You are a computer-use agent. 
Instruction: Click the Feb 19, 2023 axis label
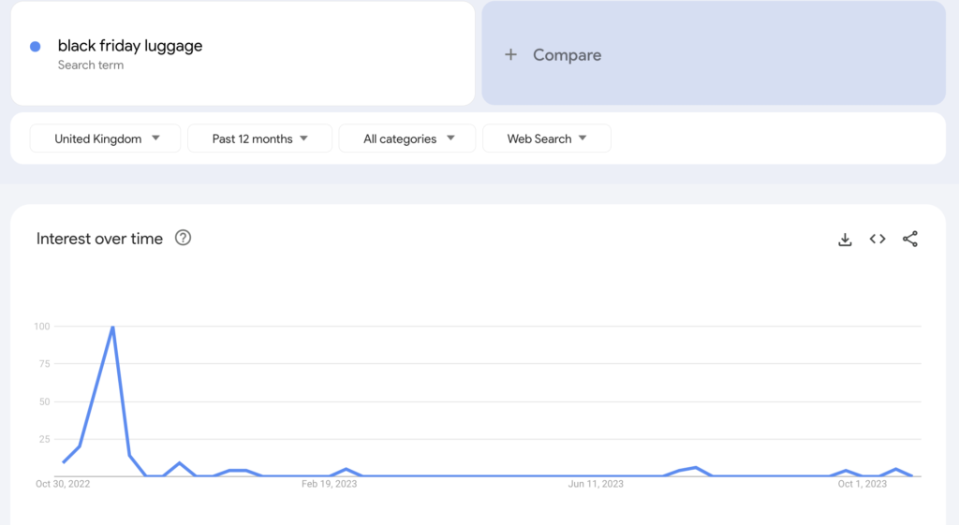pyautogui.click(x=329, y=484)
